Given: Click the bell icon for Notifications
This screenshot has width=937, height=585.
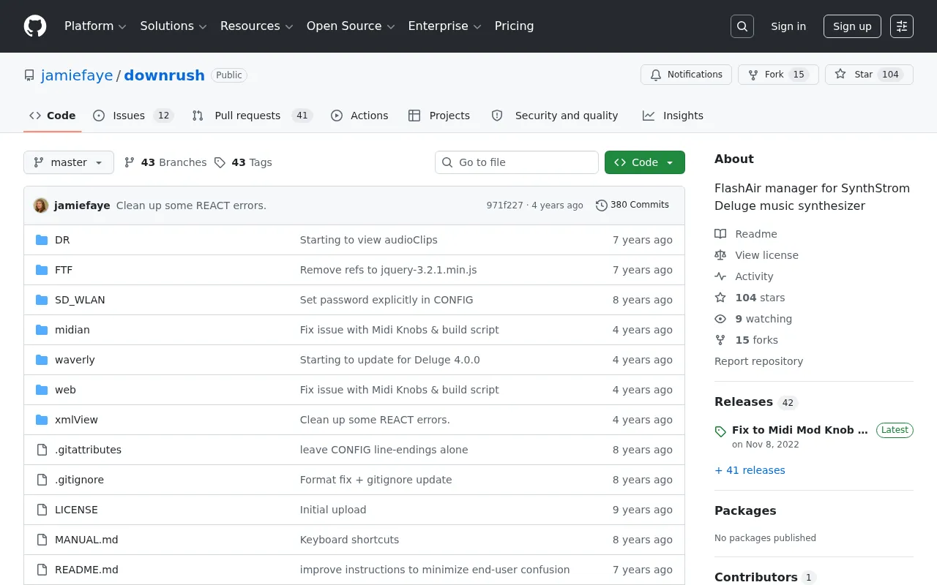Looking at the screenshot, I should tap(656, 75).
